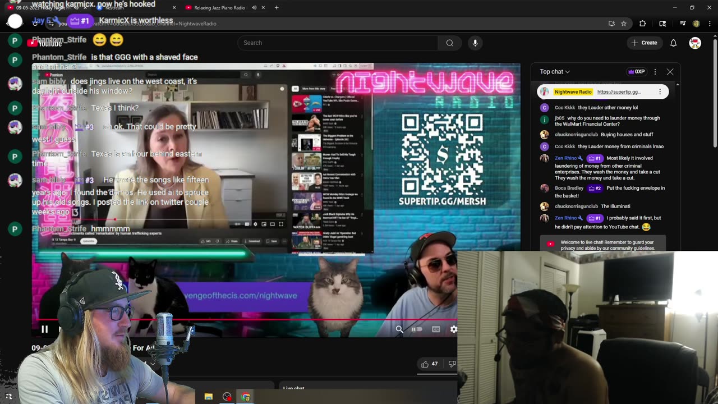Open YouTube notifications bell
The image size is (718, 404).
coord(673,43)
